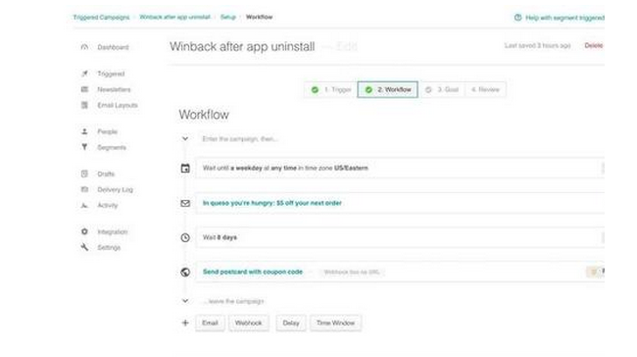Add a Webhook action button

[248, 323]
